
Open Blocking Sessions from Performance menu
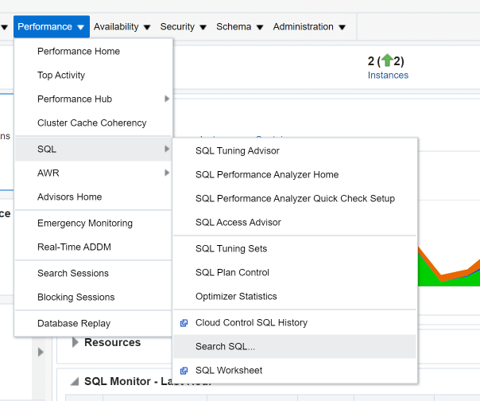pyautogui.click(x=76, y=297)
